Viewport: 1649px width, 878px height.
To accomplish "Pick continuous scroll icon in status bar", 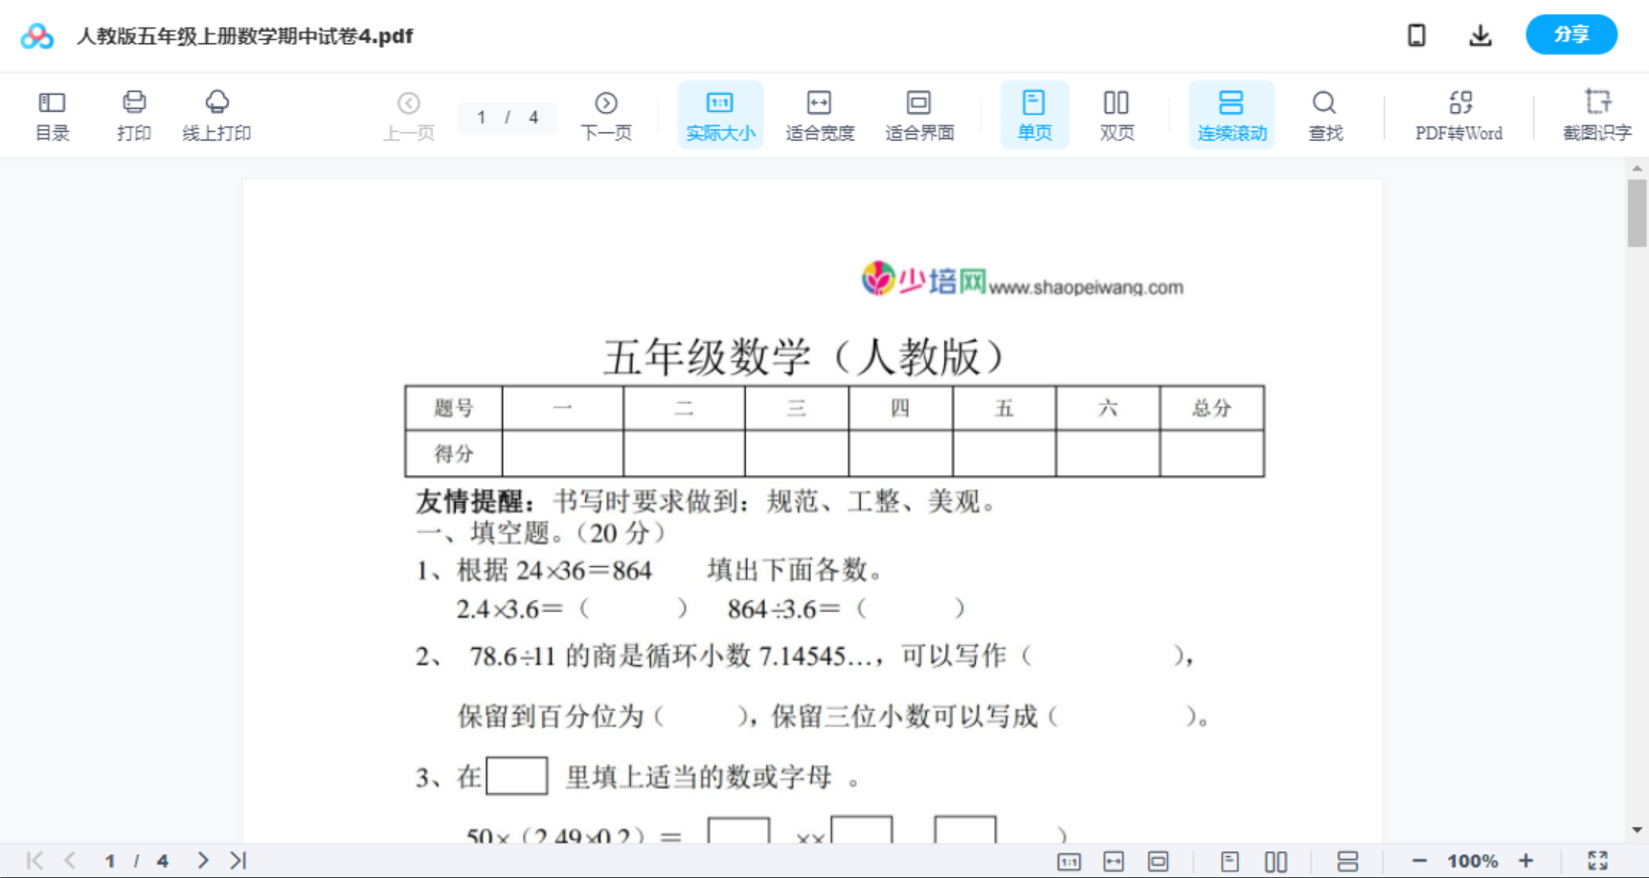I will click(1347, 862).
